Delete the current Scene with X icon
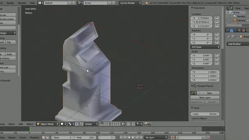 [113, 3]
